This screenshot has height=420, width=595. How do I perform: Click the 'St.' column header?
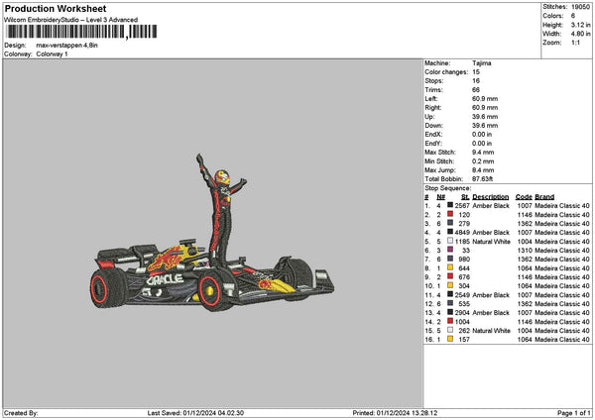coord(465,197)
